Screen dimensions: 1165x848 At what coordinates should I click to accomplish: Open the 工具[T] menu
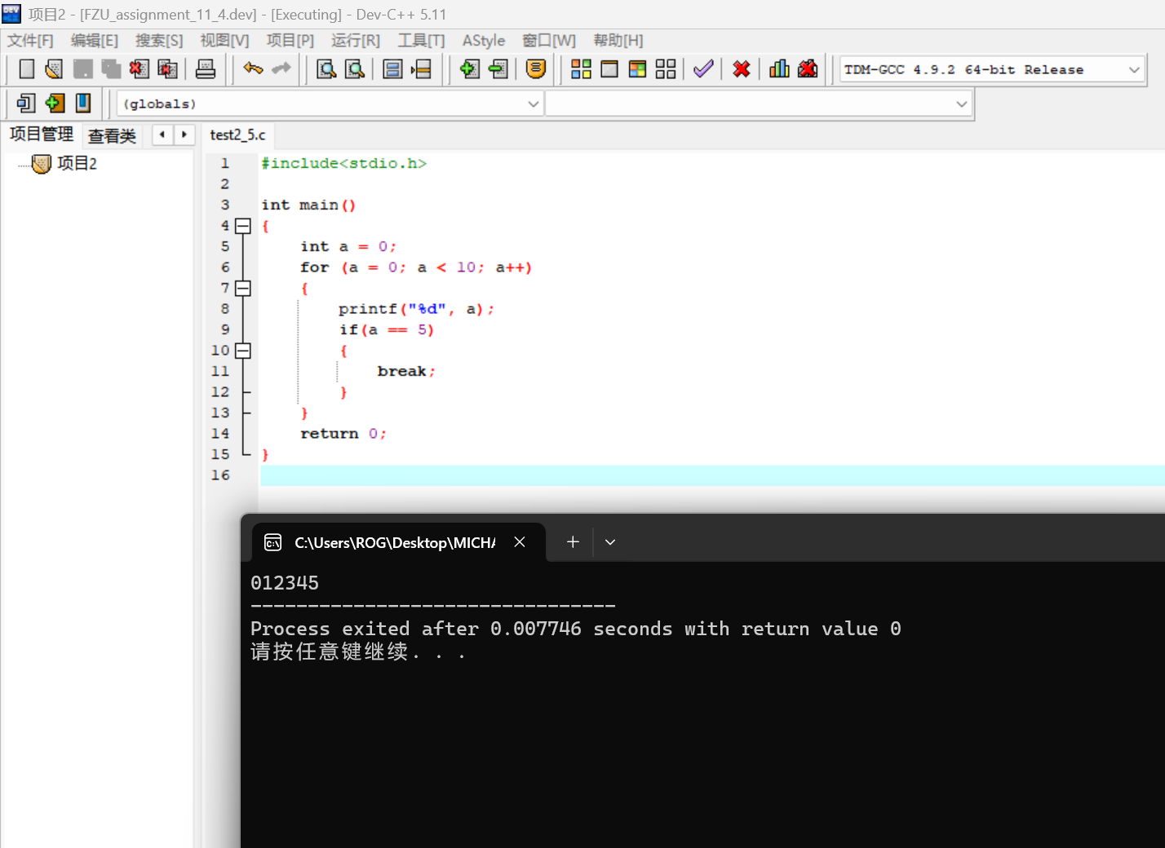tap(421, 41)
